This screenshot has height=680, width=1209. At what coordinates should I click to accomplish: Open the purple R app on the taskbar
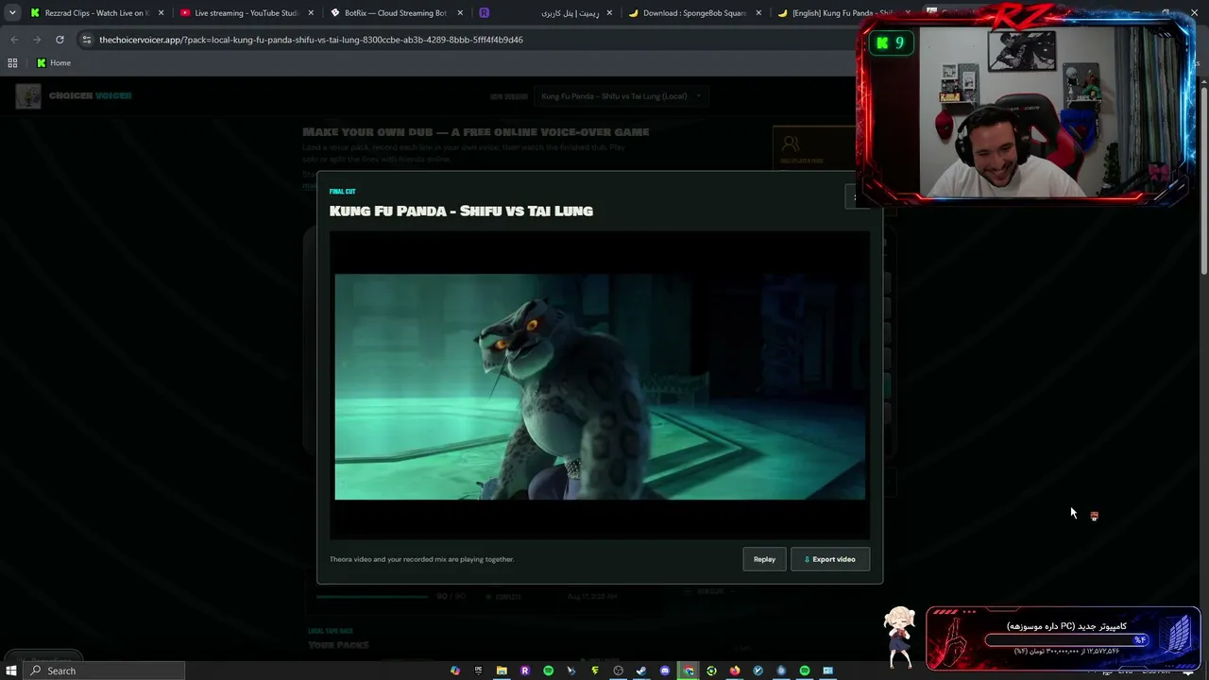(525, 671)
